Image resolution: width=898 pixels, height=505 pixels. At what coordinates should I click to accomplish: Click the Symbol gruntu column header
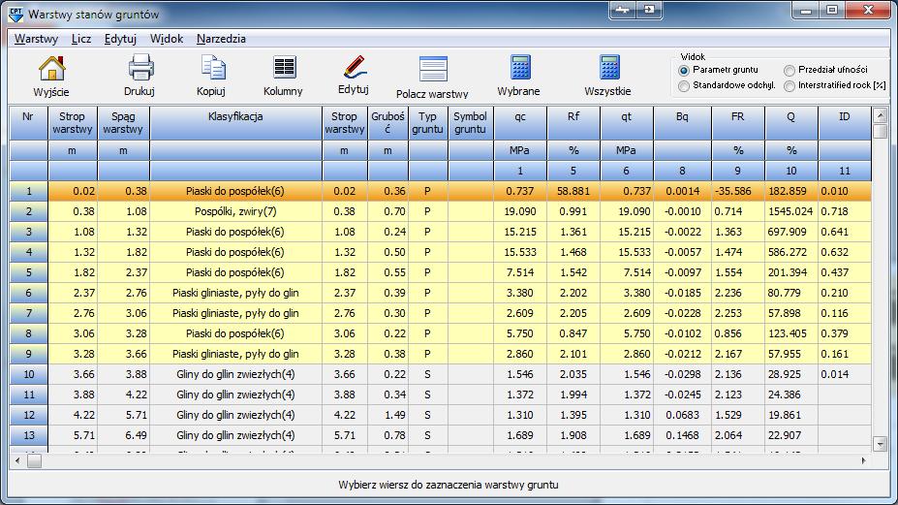[x=470, y=123]
